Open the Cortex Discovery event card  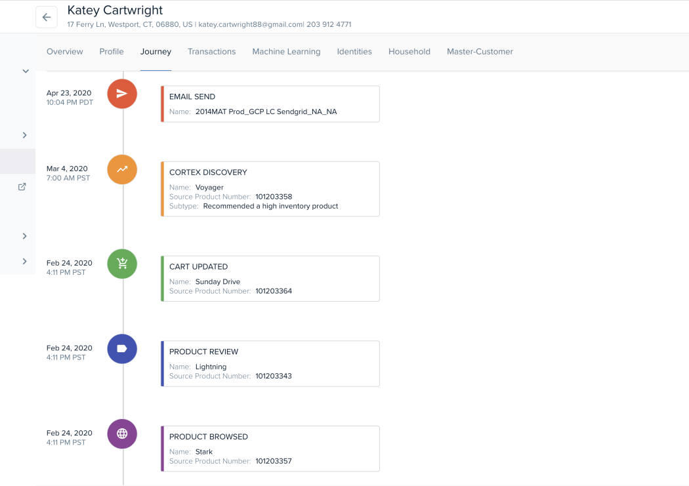coord(270,189)
